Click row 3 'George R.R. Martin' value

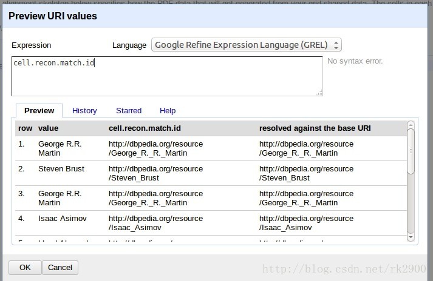pyautogui.click(x=60, y=198)
